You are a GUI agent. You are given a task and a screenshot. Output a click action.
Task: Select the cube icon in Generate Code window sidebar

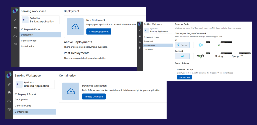tap(139, 36)
